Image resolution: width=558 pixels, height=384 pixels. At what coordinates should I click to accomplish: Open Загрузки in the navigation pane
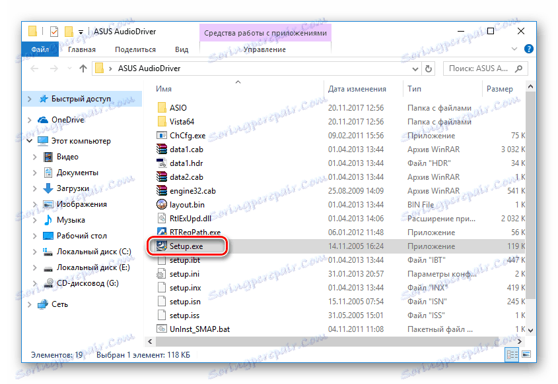click(73, 188)
